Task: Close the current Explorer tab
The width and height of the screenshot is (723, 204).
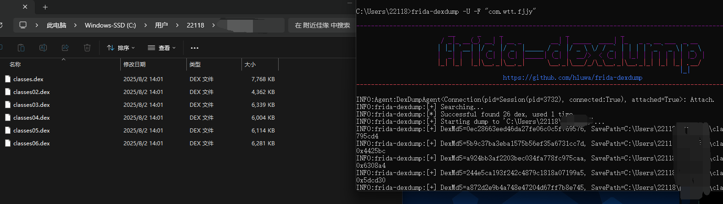Action: (25, 7)
